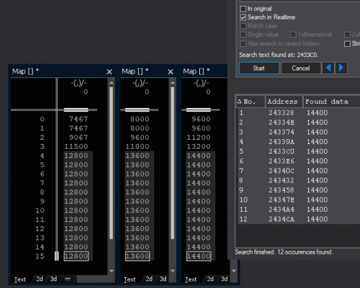Click the second Map window's down scroll arrow
360x288 pixels.
click(x=172, y=271)
